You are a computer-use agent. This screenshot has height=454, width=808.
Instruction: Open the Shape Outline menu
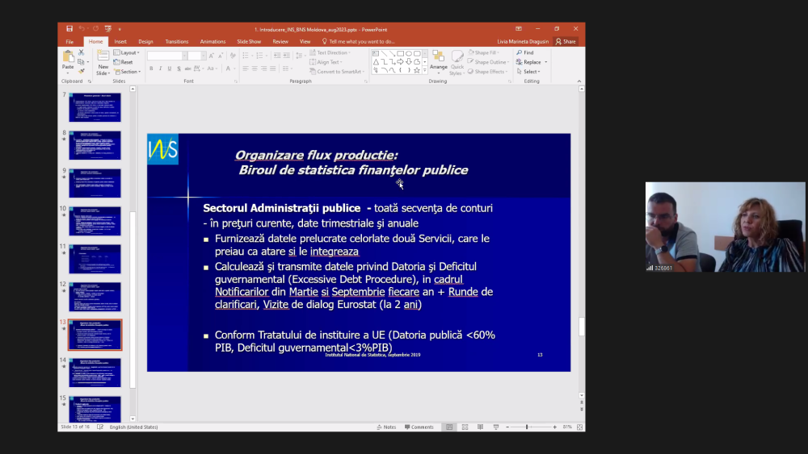click(488, 62)
